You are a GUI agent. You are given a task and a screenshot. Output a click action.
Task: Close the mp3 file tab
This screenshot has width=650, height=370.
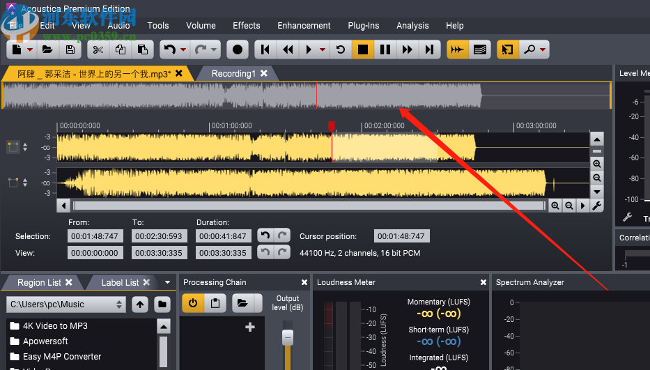click(x=178, y=73)
